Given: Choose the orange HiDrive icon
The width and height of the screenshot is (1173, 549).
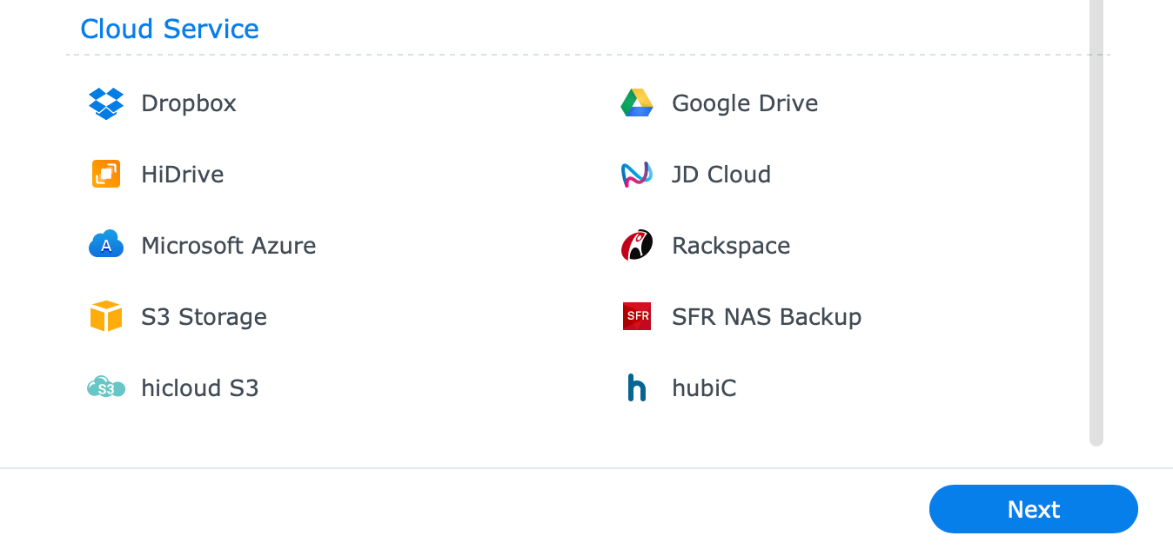Looking at the screenshot, I should point(106,175).
